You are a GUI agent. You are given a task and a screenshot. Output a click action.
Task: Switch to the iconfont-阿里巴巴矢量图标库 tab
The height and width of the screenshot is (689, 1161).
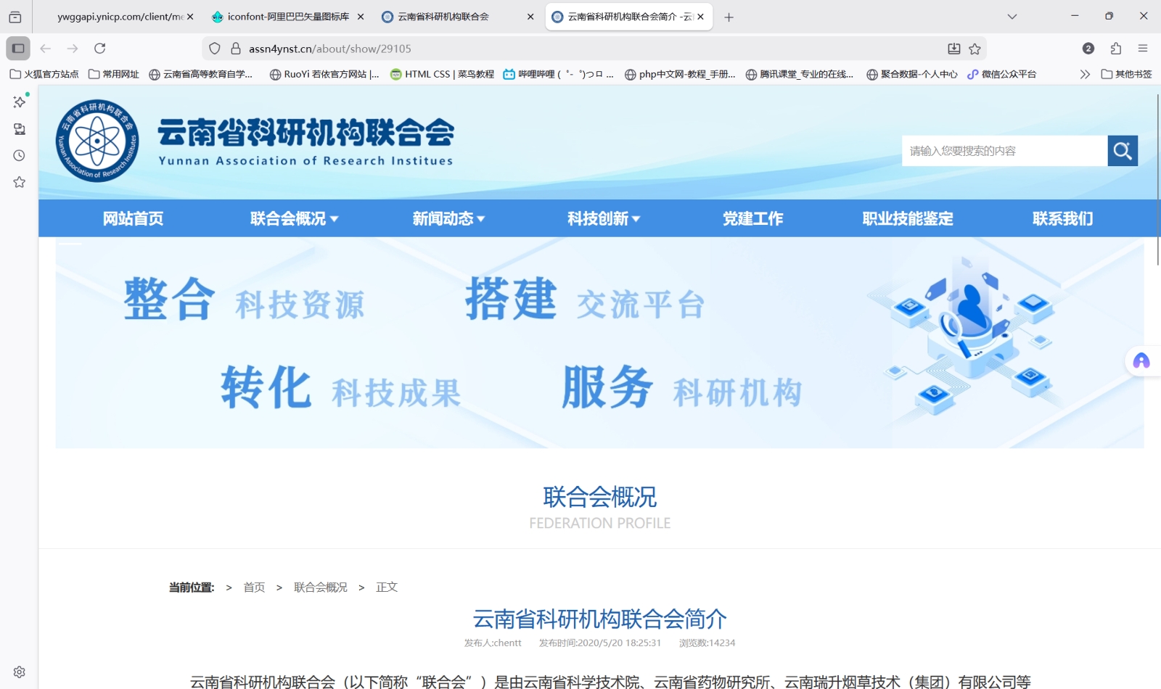tap(287, 17)
